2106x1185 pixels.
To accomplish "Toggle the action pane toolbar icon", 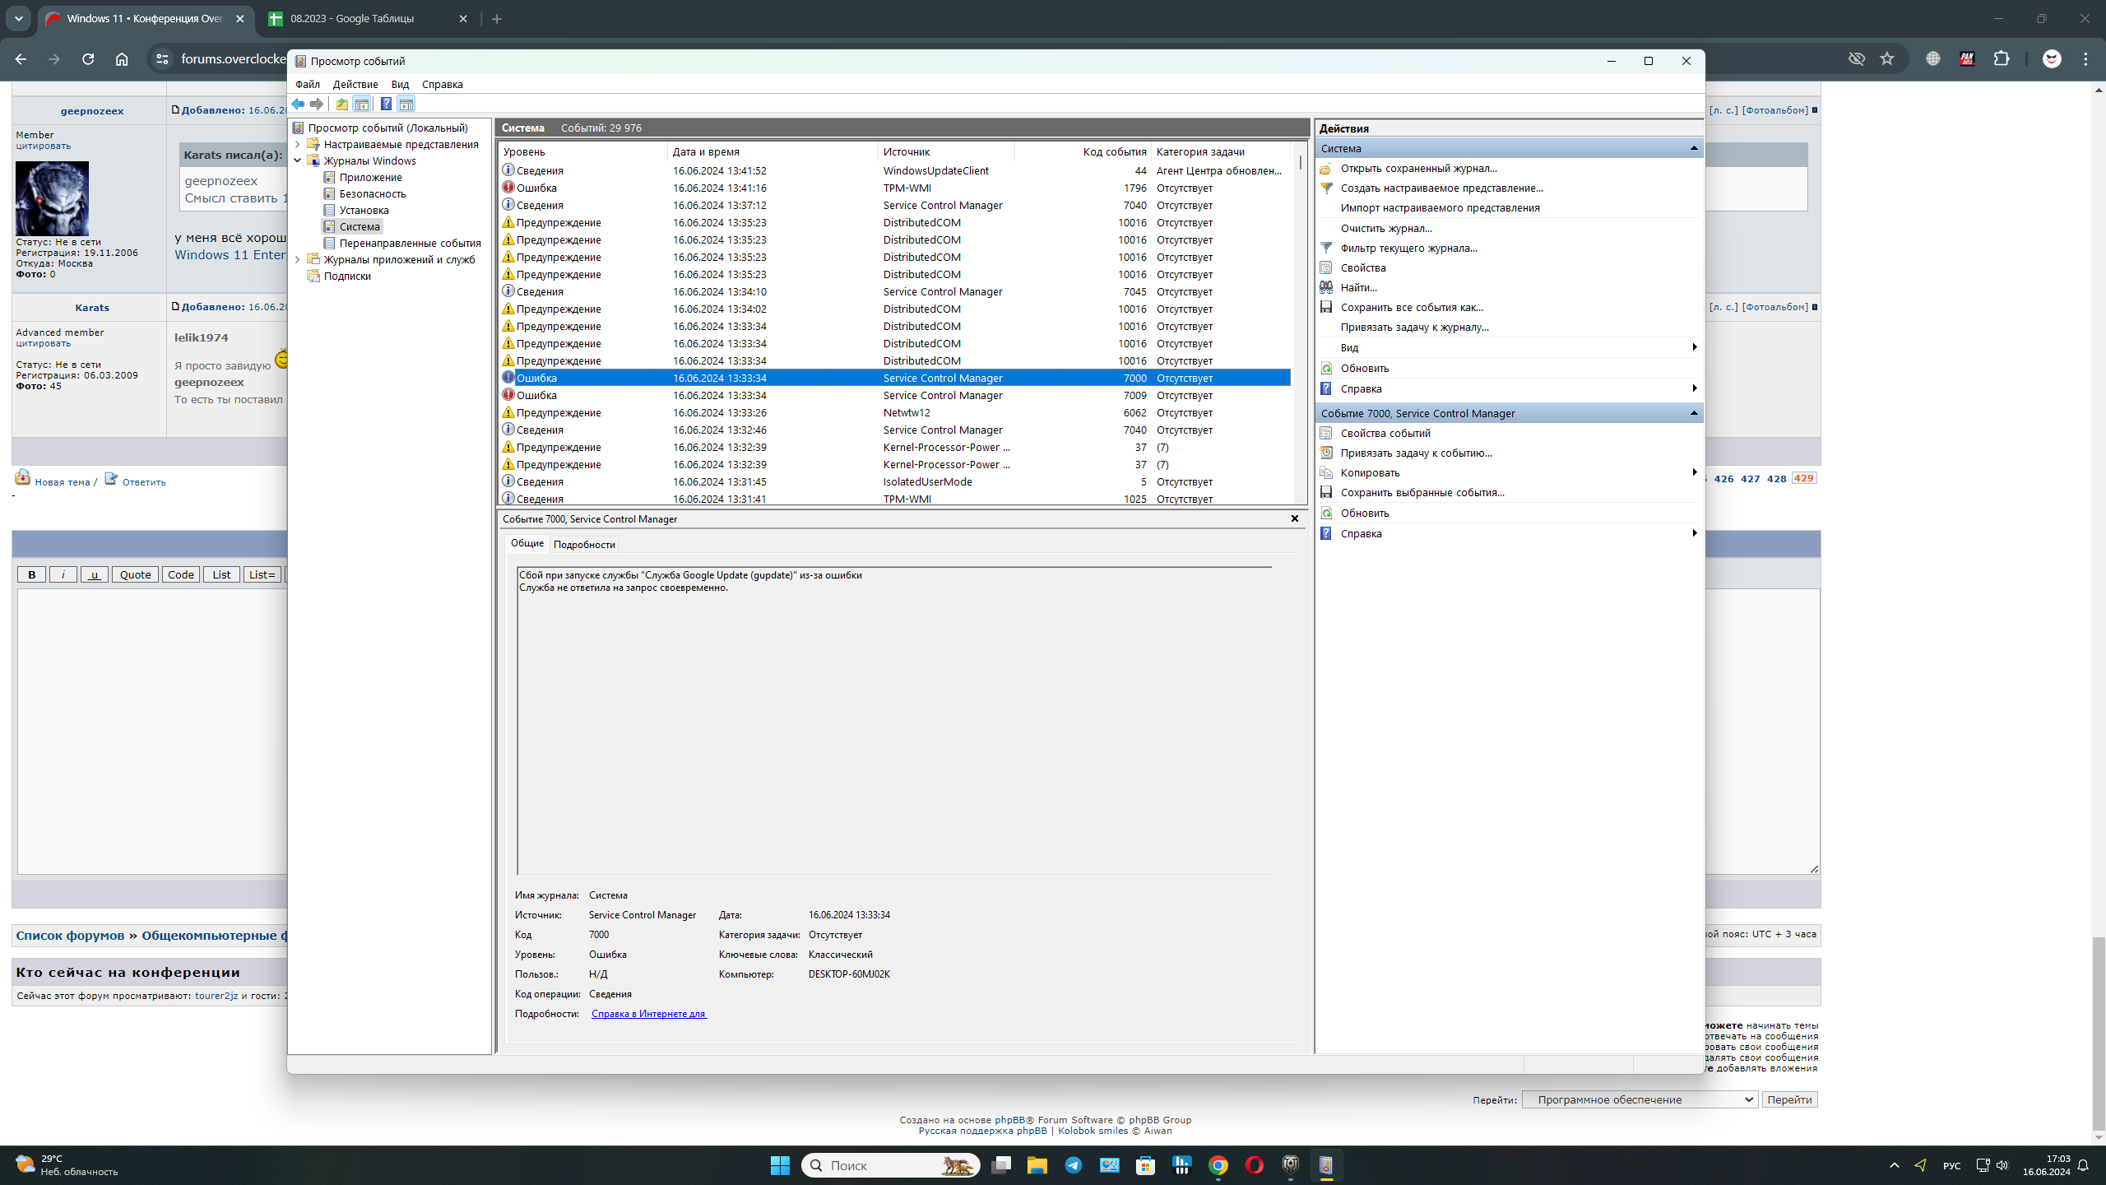I will tap(406, 105).
